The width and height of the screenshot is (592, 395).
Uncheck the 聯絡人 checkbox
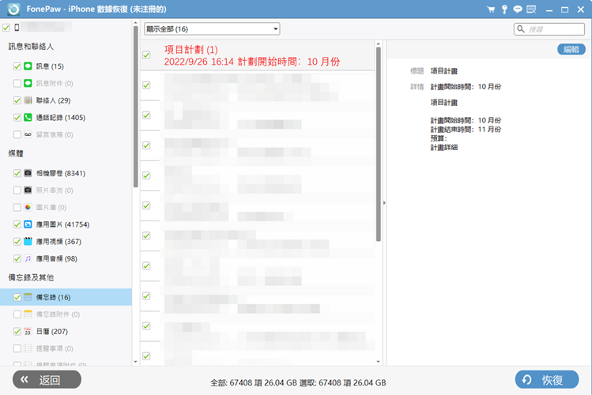coord(17,101)
